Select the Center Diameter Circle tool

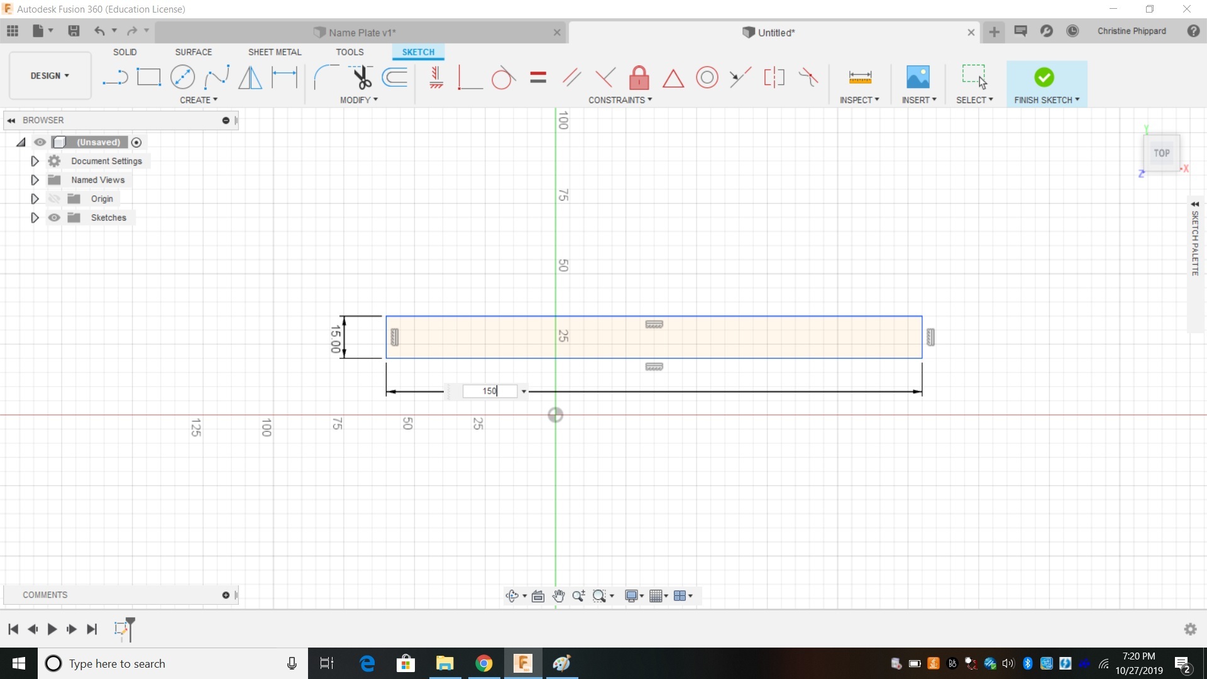point(182,77)
